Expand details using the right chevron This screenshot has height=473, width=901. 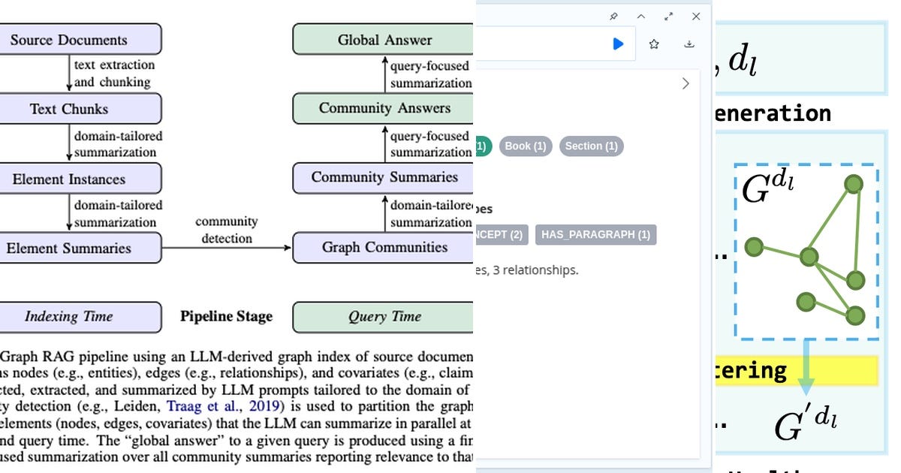[x=685, y=83]
